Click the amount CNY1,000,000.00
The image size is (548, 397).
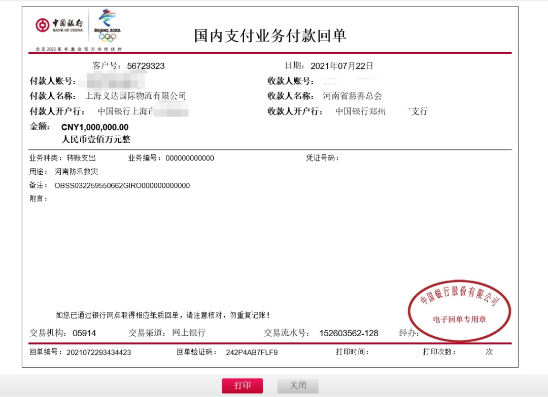tap(95, 127)
